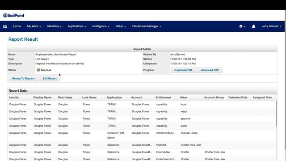Click the Report Details panel header

[x=142, y=49]
